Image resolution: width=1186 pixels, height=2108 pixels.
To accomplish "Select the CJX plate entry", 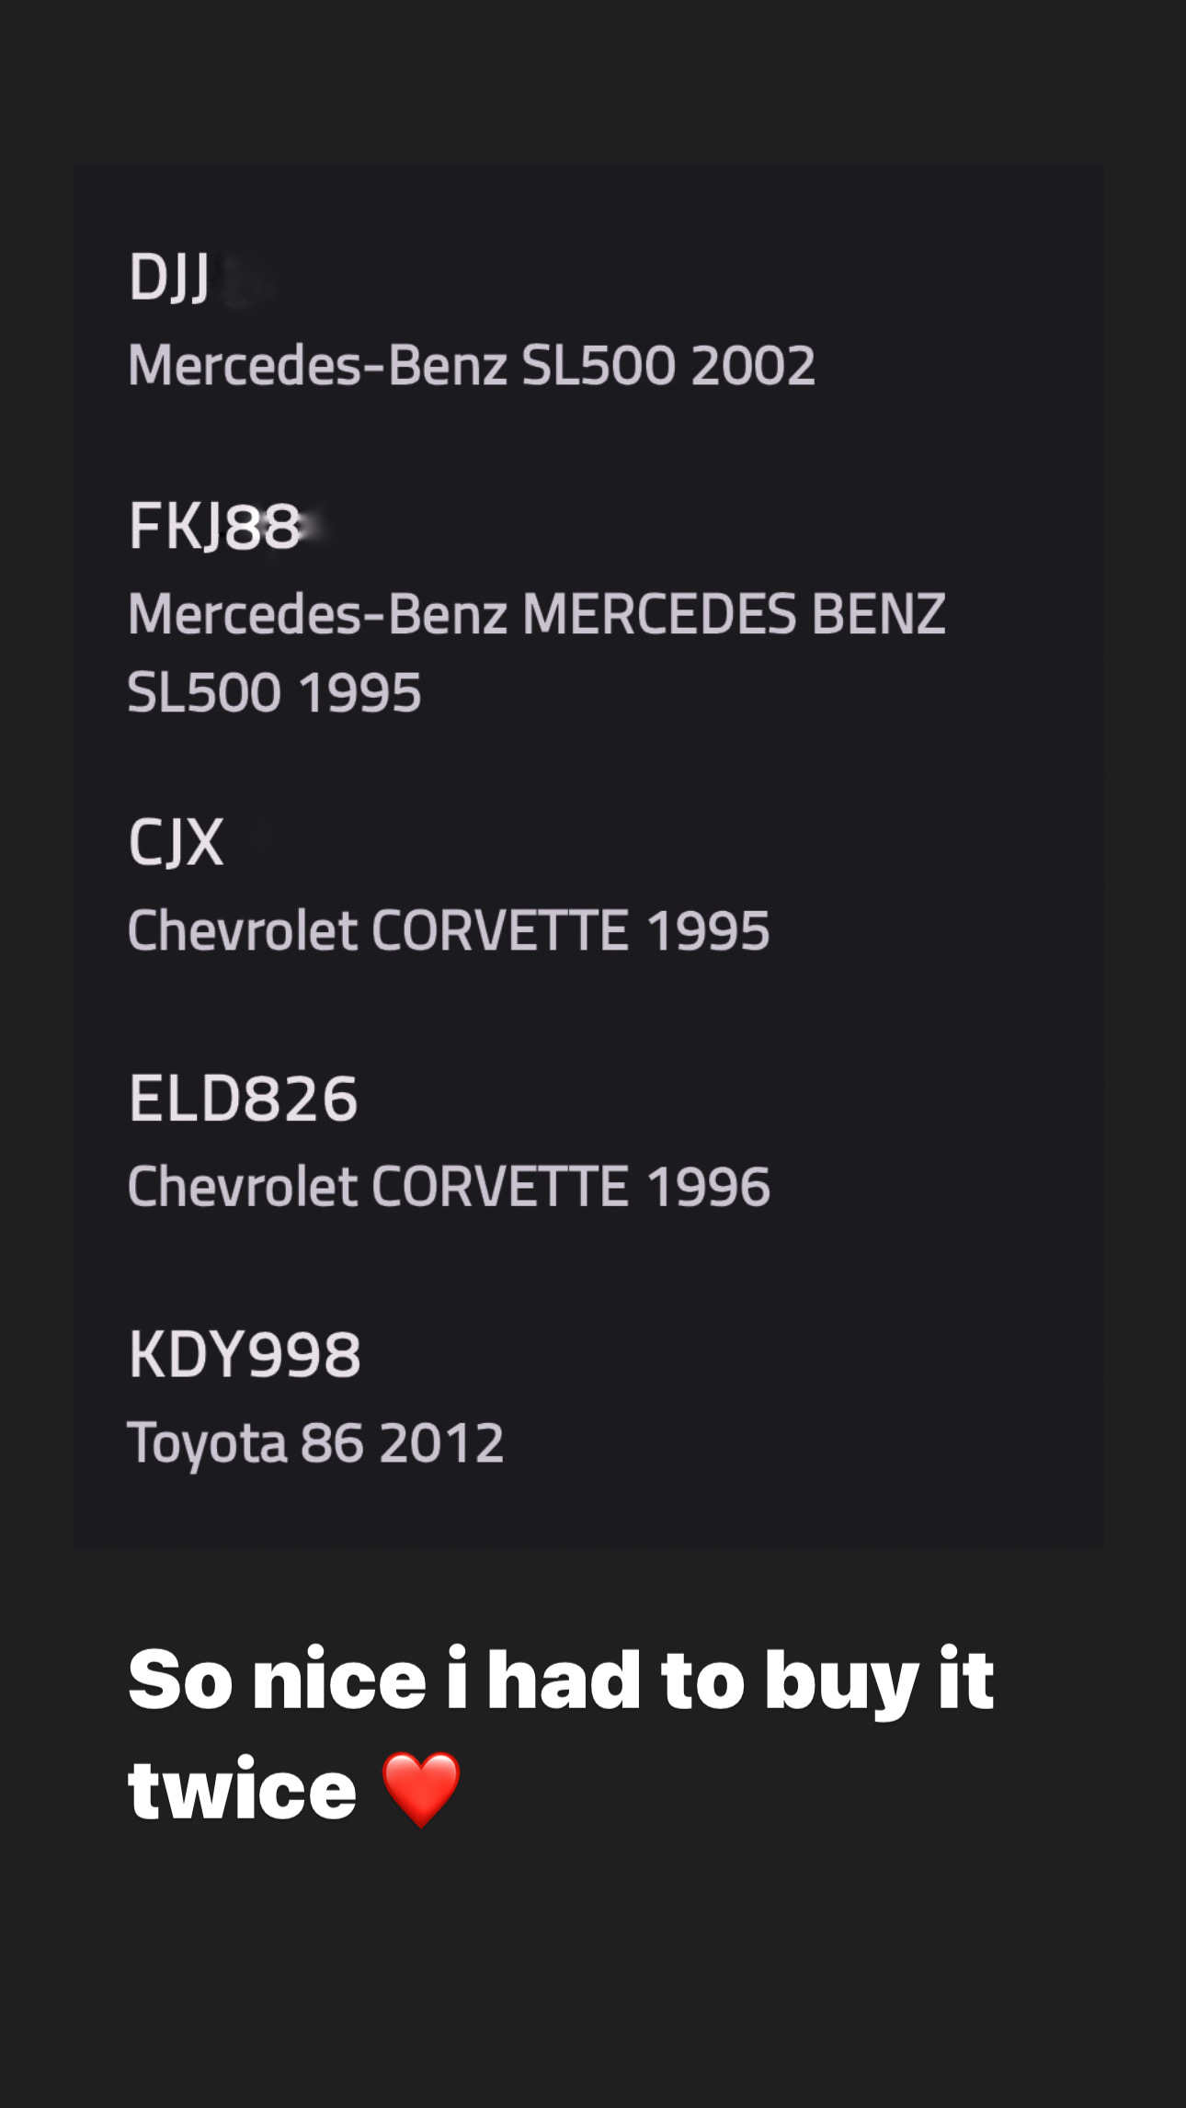I will 176,842.
